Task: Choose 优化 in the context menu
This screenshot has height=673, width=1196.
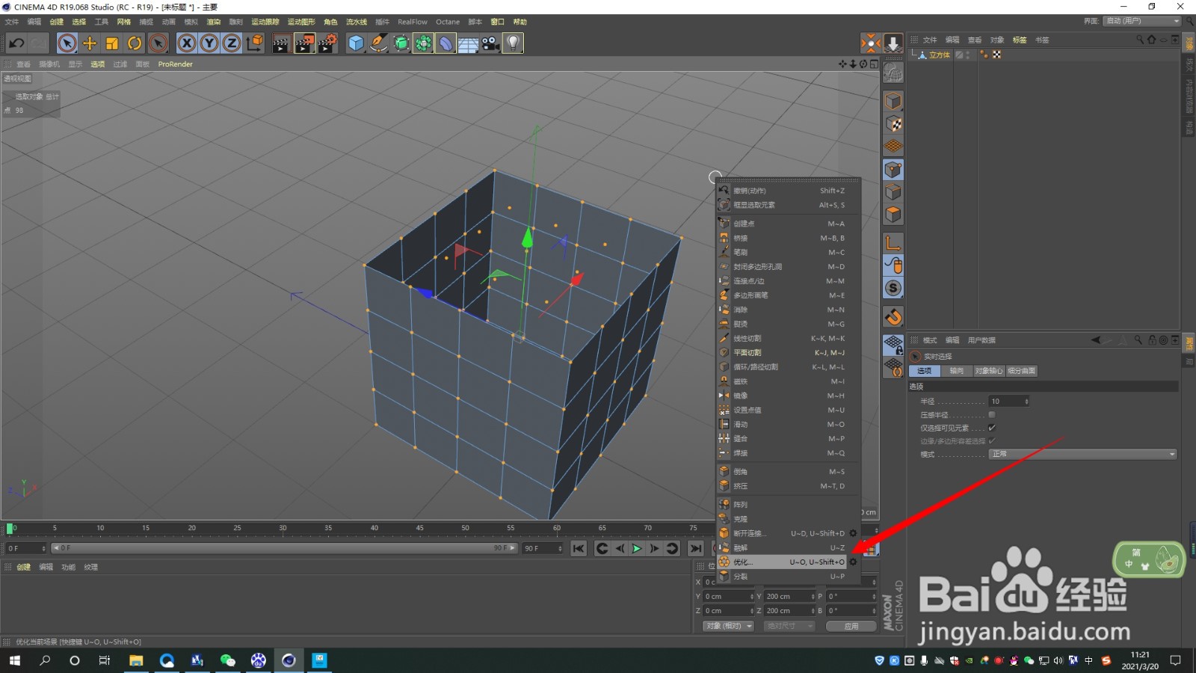Action: click(x=782, y=562)
